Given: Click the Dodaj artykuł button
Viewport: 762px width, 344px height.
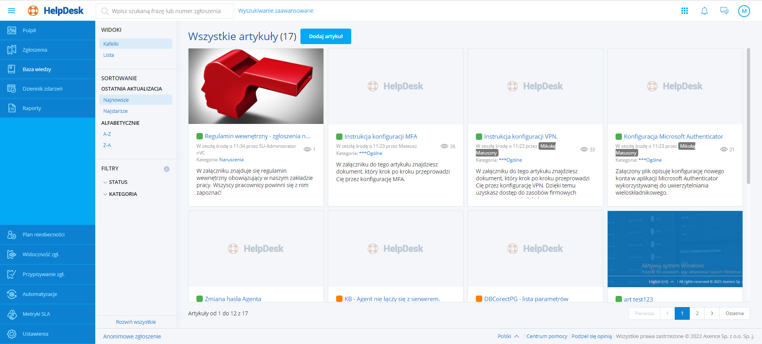Looking at the screenshot, I should coord(325,36).
